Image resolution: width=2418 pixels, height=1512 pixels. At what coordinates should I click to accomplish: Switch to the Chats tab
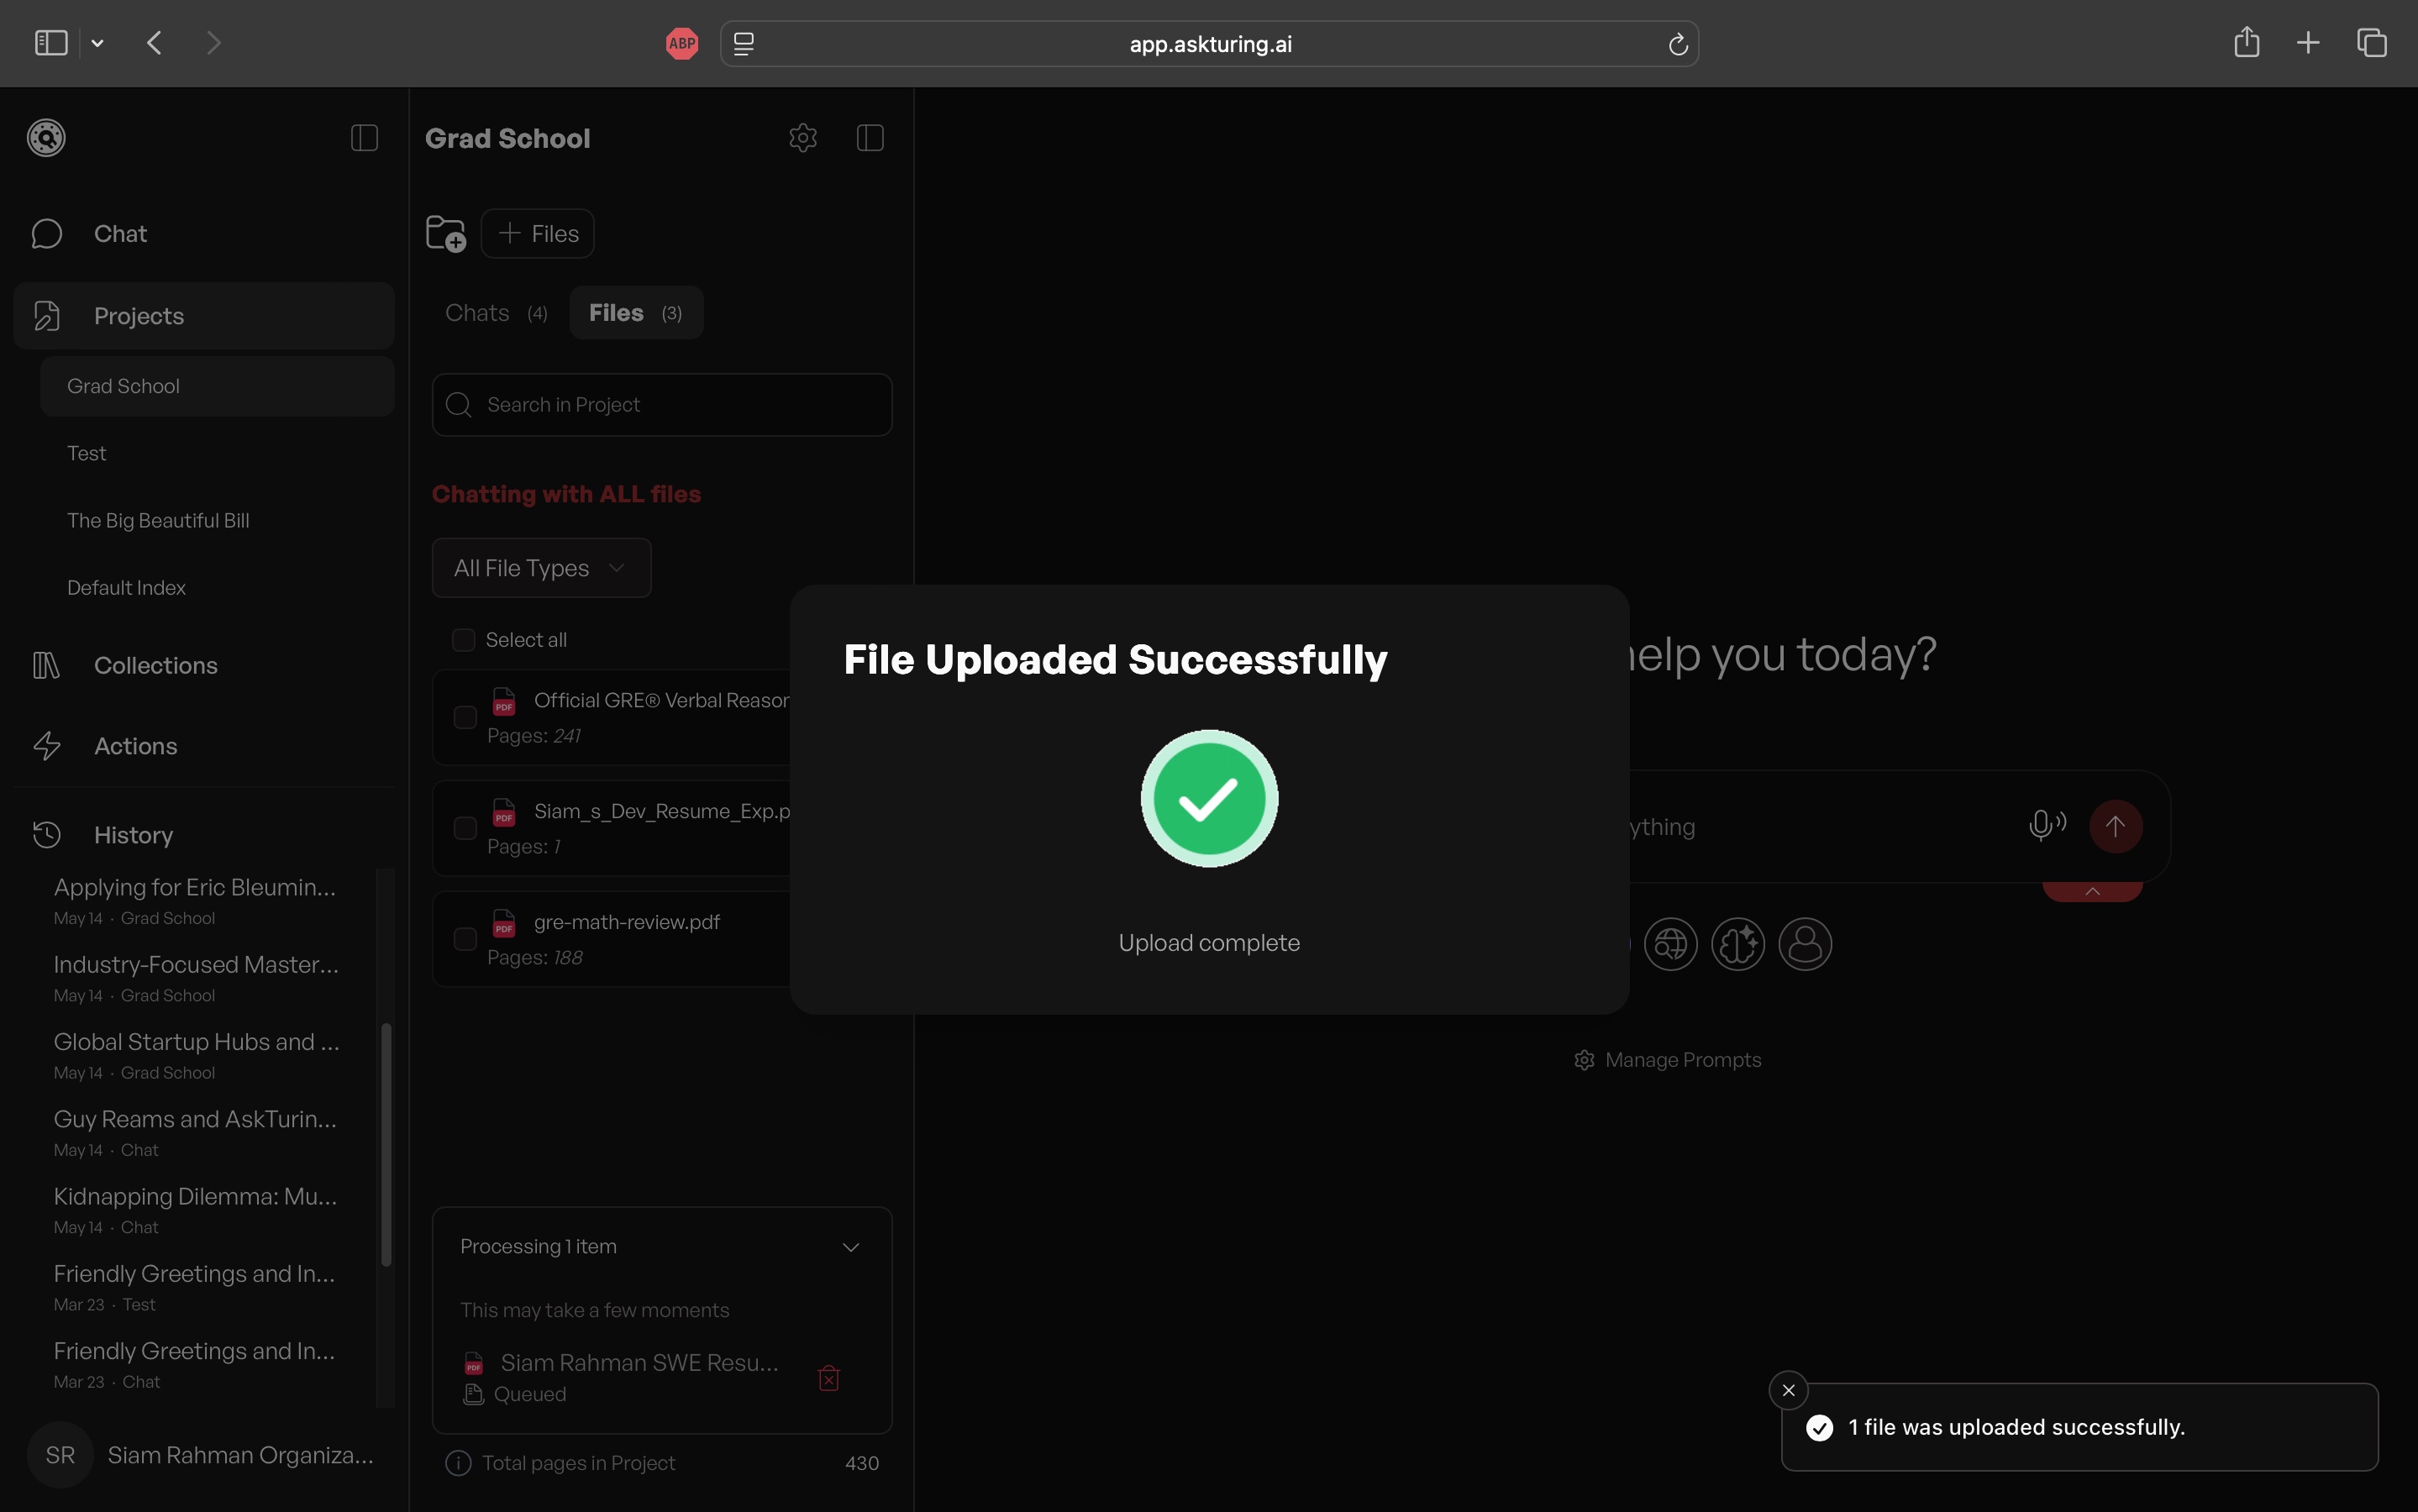496,313
